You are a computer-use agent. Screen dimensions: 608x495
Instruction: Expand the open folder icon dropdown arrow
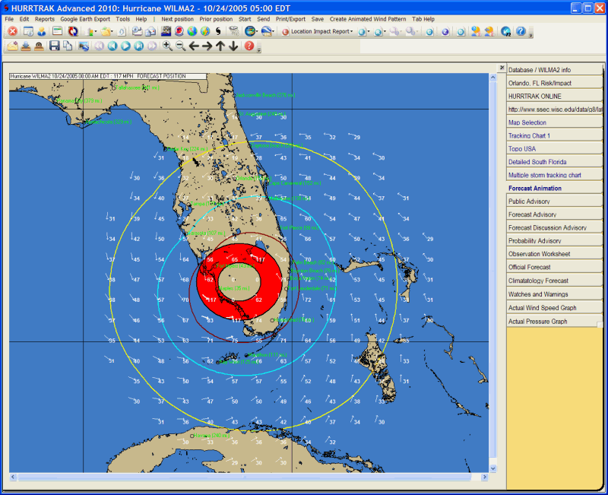(x=114, y=32)
